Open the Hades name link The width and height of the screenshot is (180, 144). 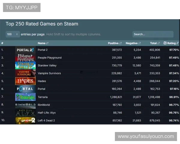click(42, 81)
